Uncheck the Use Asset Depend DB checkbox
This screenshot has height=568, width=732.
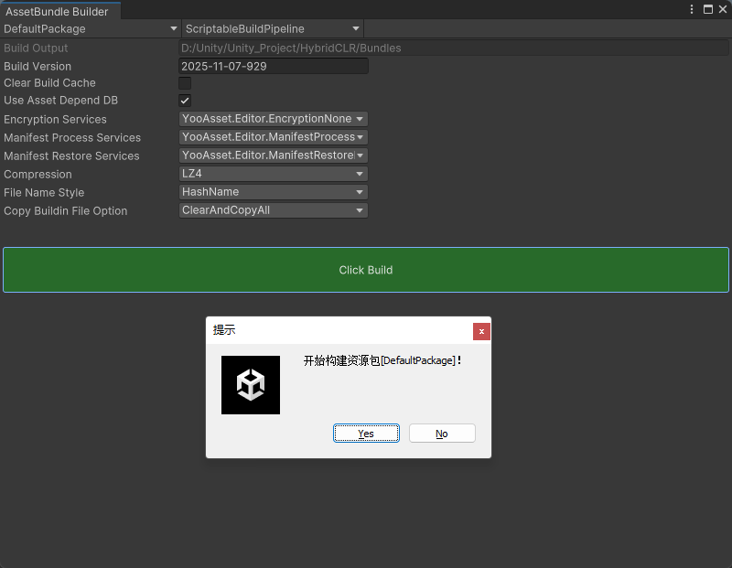[x=185, y=101]
